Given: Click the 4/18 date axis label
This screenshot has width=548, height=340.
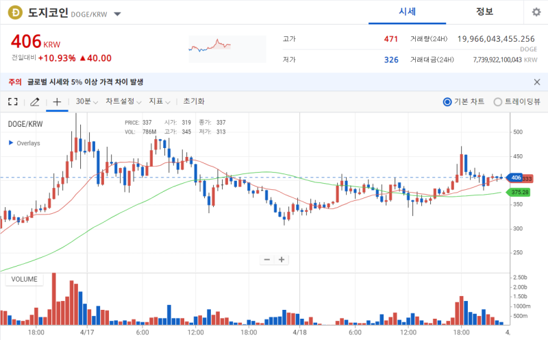Looking at the screenshot, I should coord(300,332).
